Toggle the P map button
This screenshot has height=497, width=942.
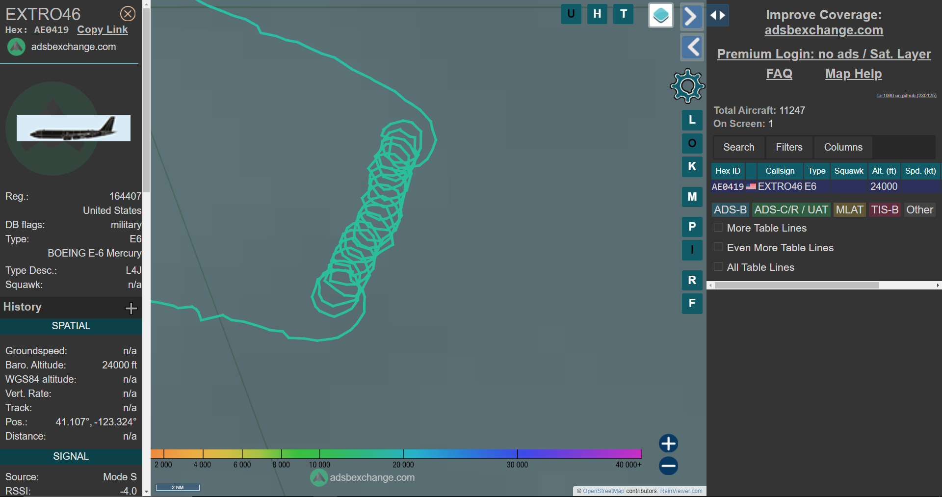[692, 227]
